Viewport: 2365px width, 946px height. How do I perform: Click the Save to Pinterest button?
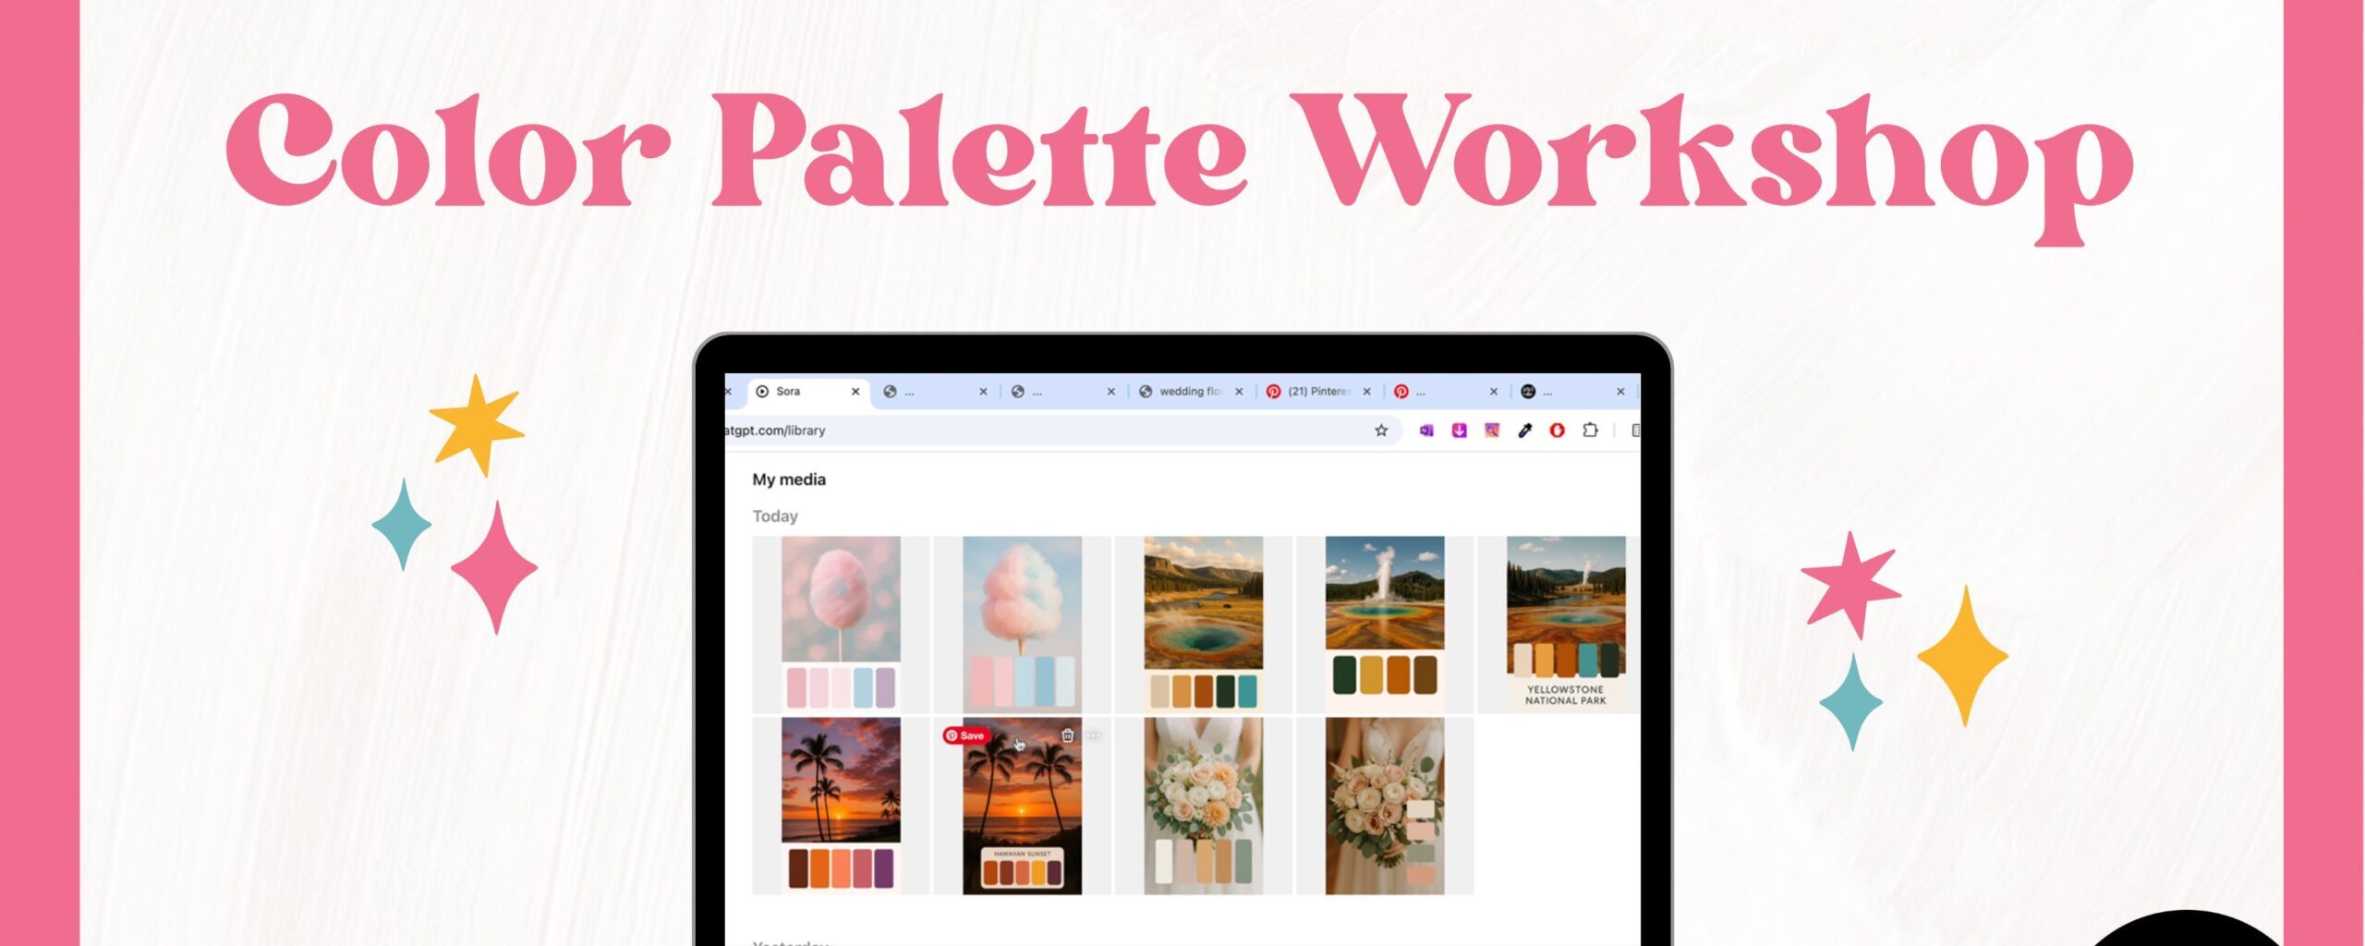pyautogui.click(x=966, y=736)
